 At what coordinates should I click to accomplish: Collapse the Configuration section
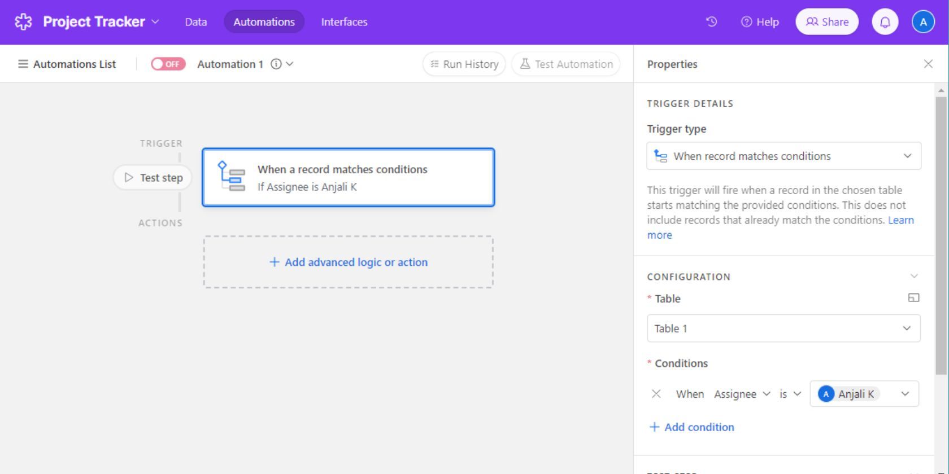913,276
